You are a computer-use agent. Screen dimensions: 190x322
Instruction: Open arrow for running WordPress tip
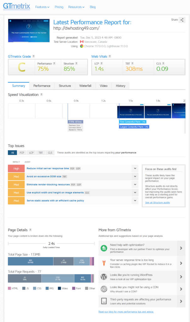tap(181, 277)
